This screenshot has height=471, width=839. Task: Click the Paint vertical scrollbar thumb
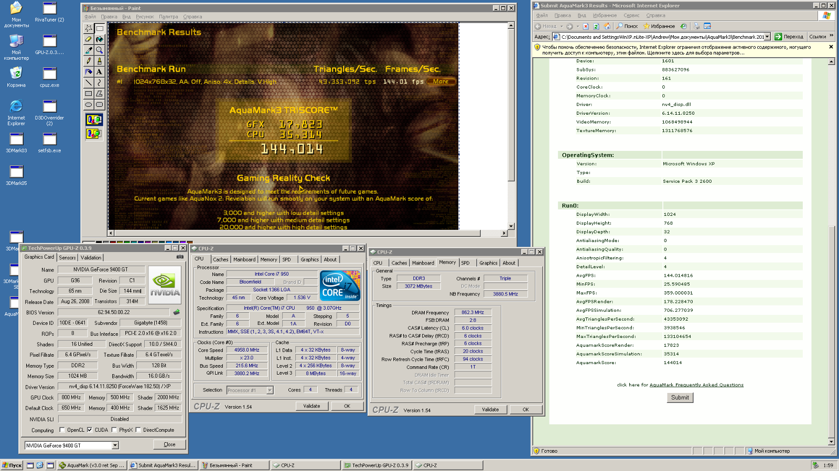[511, 105]
